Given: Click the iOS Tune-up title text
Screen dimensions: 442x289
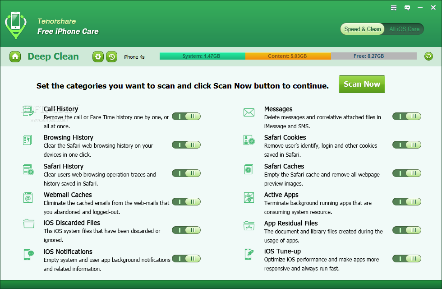Looking at the screenshot, I should 282,251.
